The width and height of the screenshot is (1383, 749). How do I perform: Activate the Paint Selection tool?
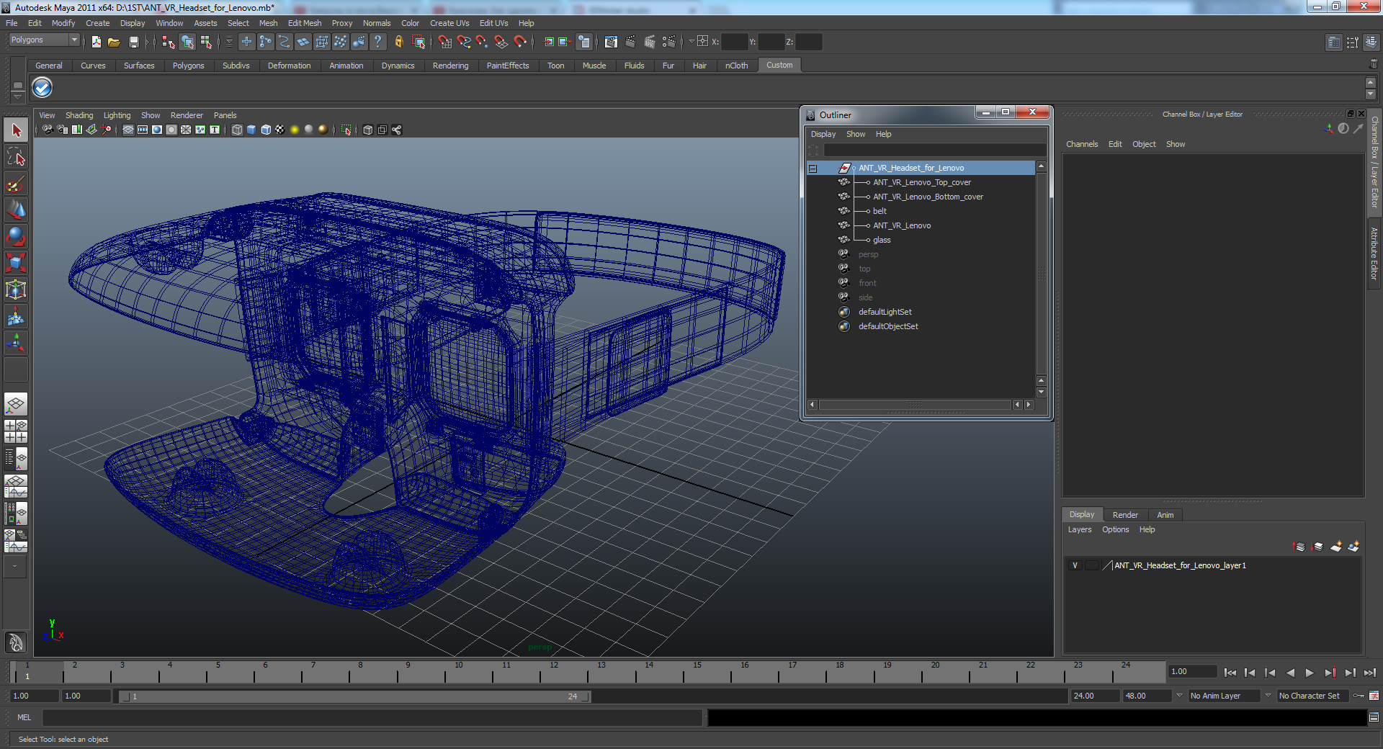16,184
